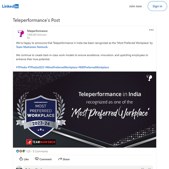The width and height of the screenshot is (169, 169).
Task: Click the blue like reaction emoji
Action: point(17,151)
